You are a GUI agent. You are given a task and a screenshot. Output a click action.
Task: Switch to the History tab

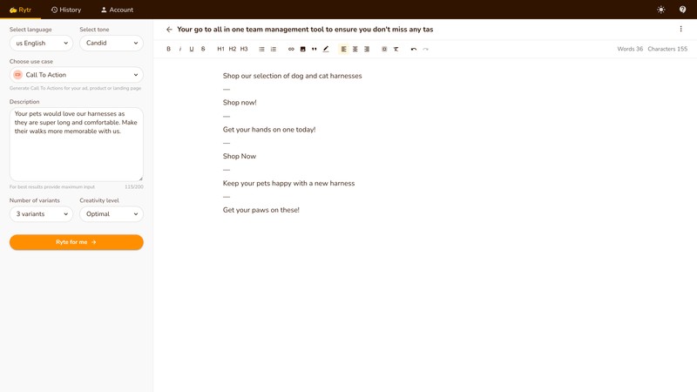point(66,10)
